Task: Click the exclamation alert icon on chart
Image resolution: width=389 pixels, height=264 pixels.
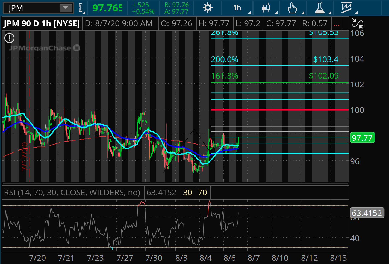Action: [10, 38]
